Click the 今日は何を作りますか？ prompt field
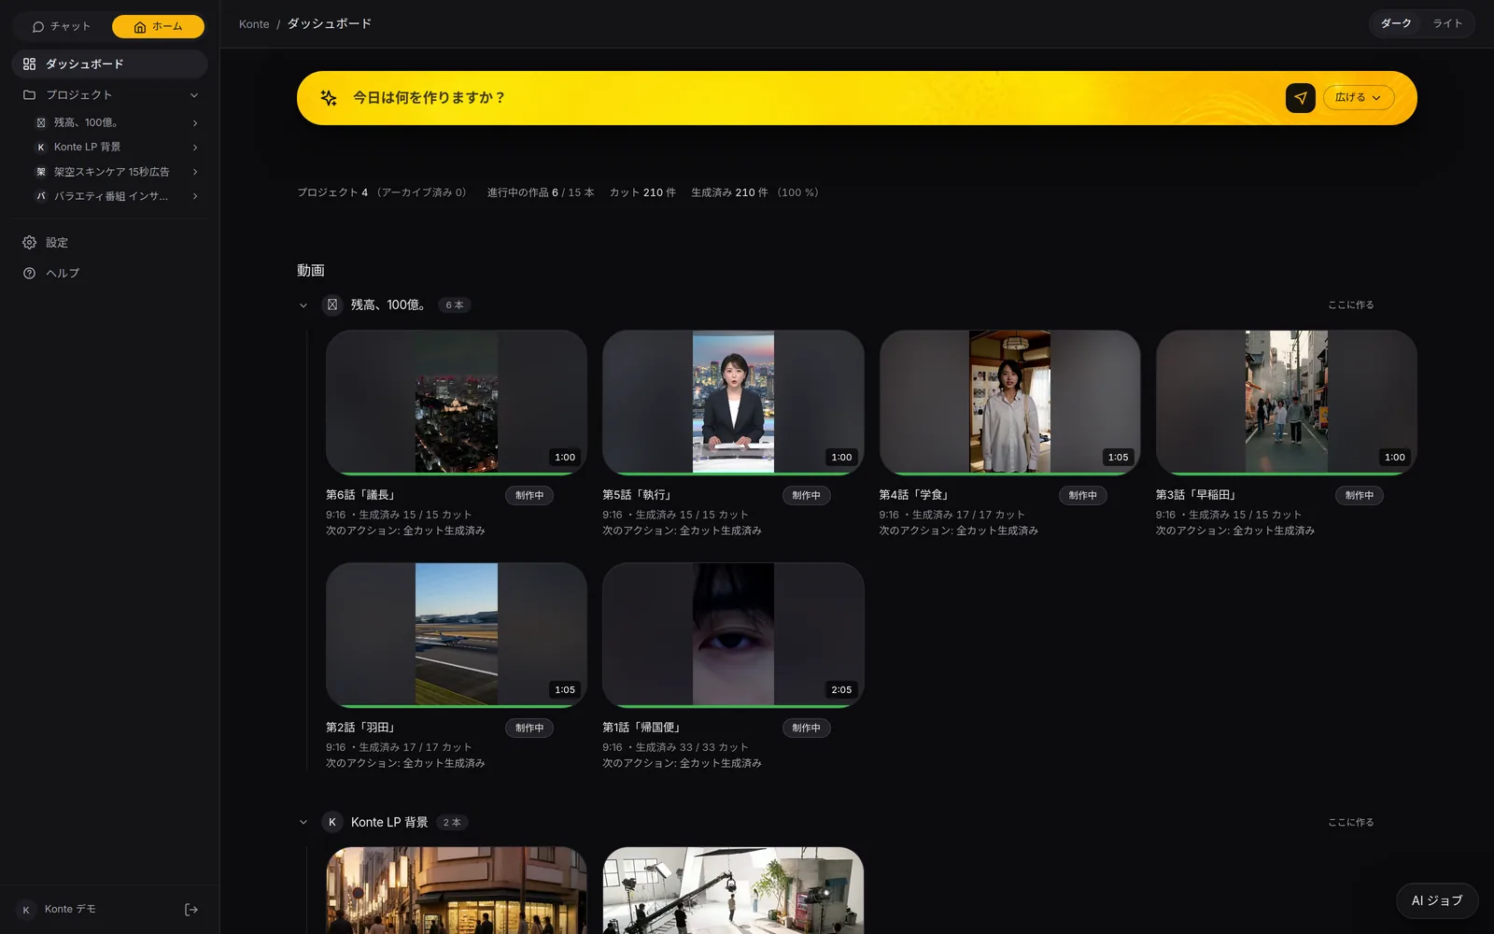 [812, 98]
